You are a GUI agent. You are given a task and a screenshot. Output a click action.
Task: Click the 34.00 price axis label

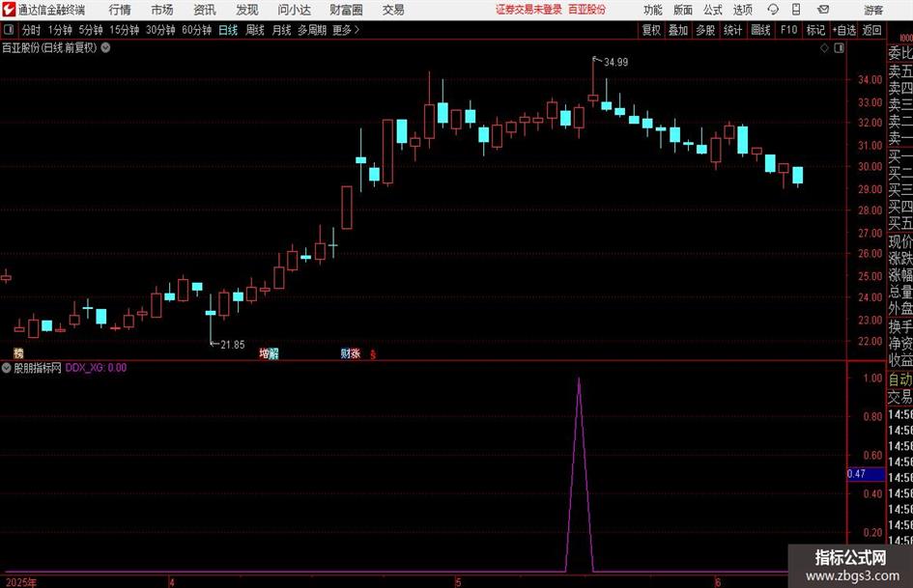pos(870,80)
